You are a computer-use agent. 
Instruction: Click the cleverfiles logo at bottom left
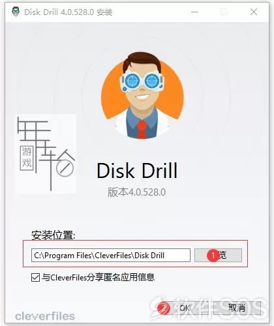tap(45, 316)
